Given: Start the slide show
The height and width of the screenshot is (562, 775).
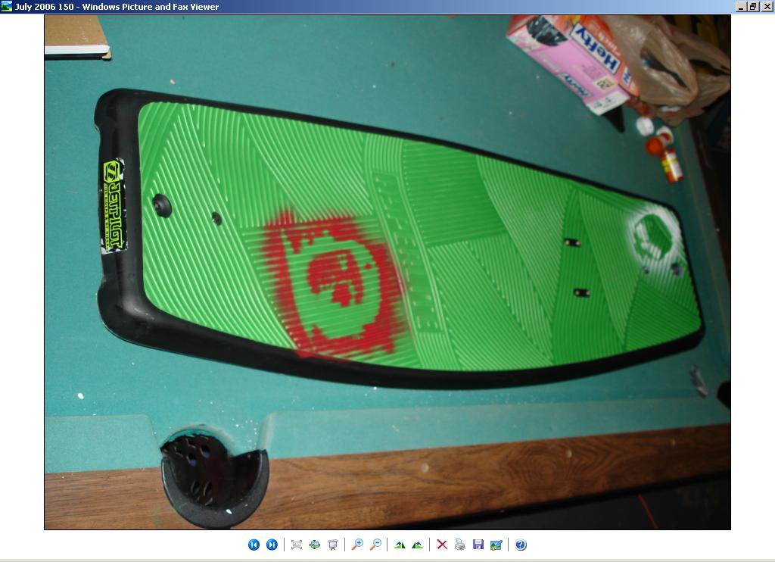Looking at the screenshot, I should coord(333,545).
